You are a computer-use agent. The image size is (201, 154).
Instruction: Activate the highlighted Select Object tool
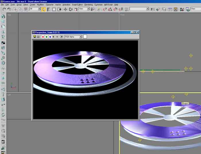(44, 9)
